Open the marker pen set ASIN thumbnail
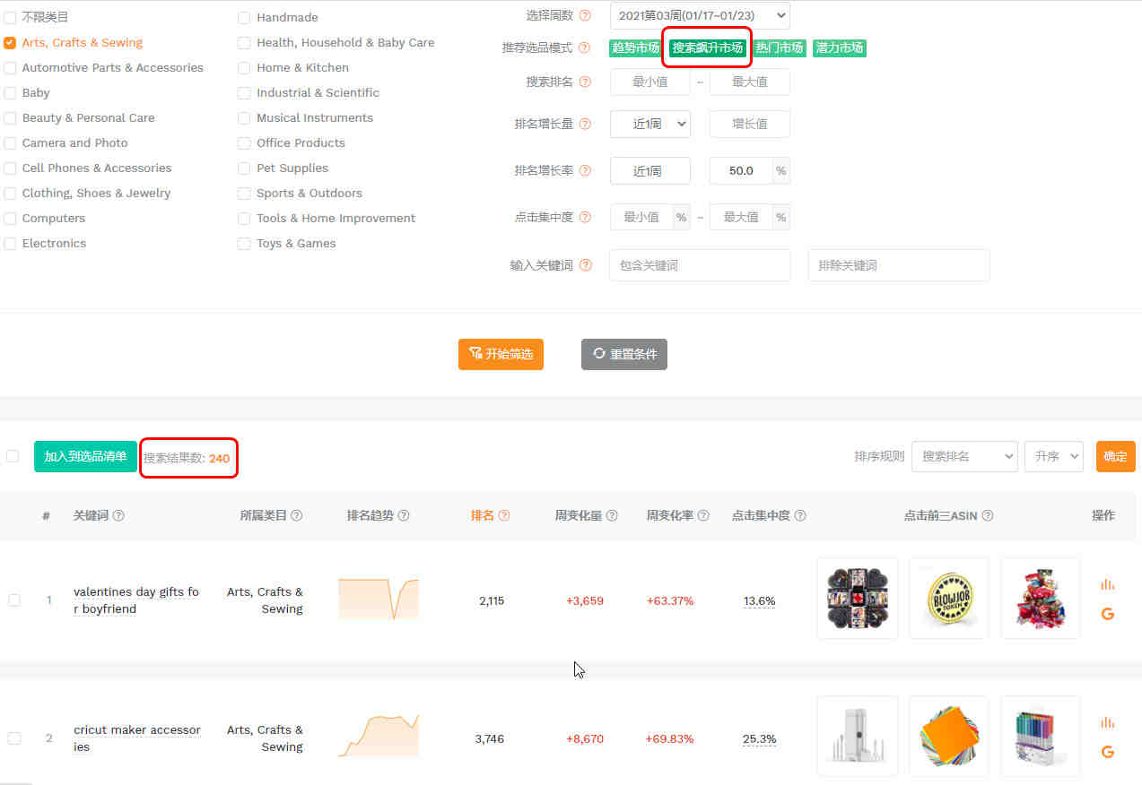 pos(1041,737)
